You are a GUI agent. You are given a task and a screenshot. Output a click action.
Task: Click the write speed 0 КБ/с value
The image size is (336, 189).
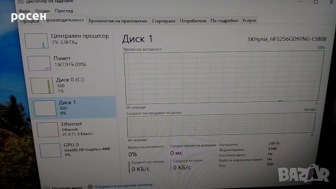pyautogui.click(x=182, y=167)
